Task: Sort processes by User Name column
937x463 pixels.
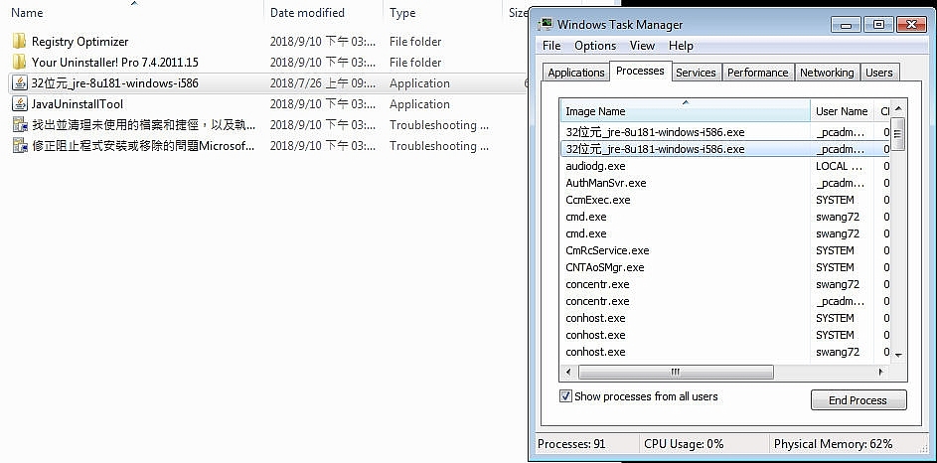Action: [842, 111]
